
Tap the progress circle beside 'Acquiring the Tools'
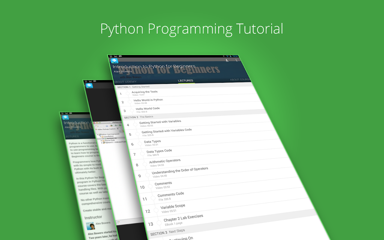(127, 94)
